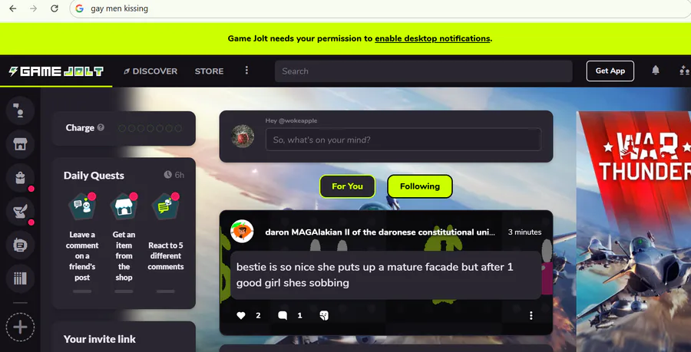Switch to the For You feed tab

pyautogui.click(x=347, y=186)
